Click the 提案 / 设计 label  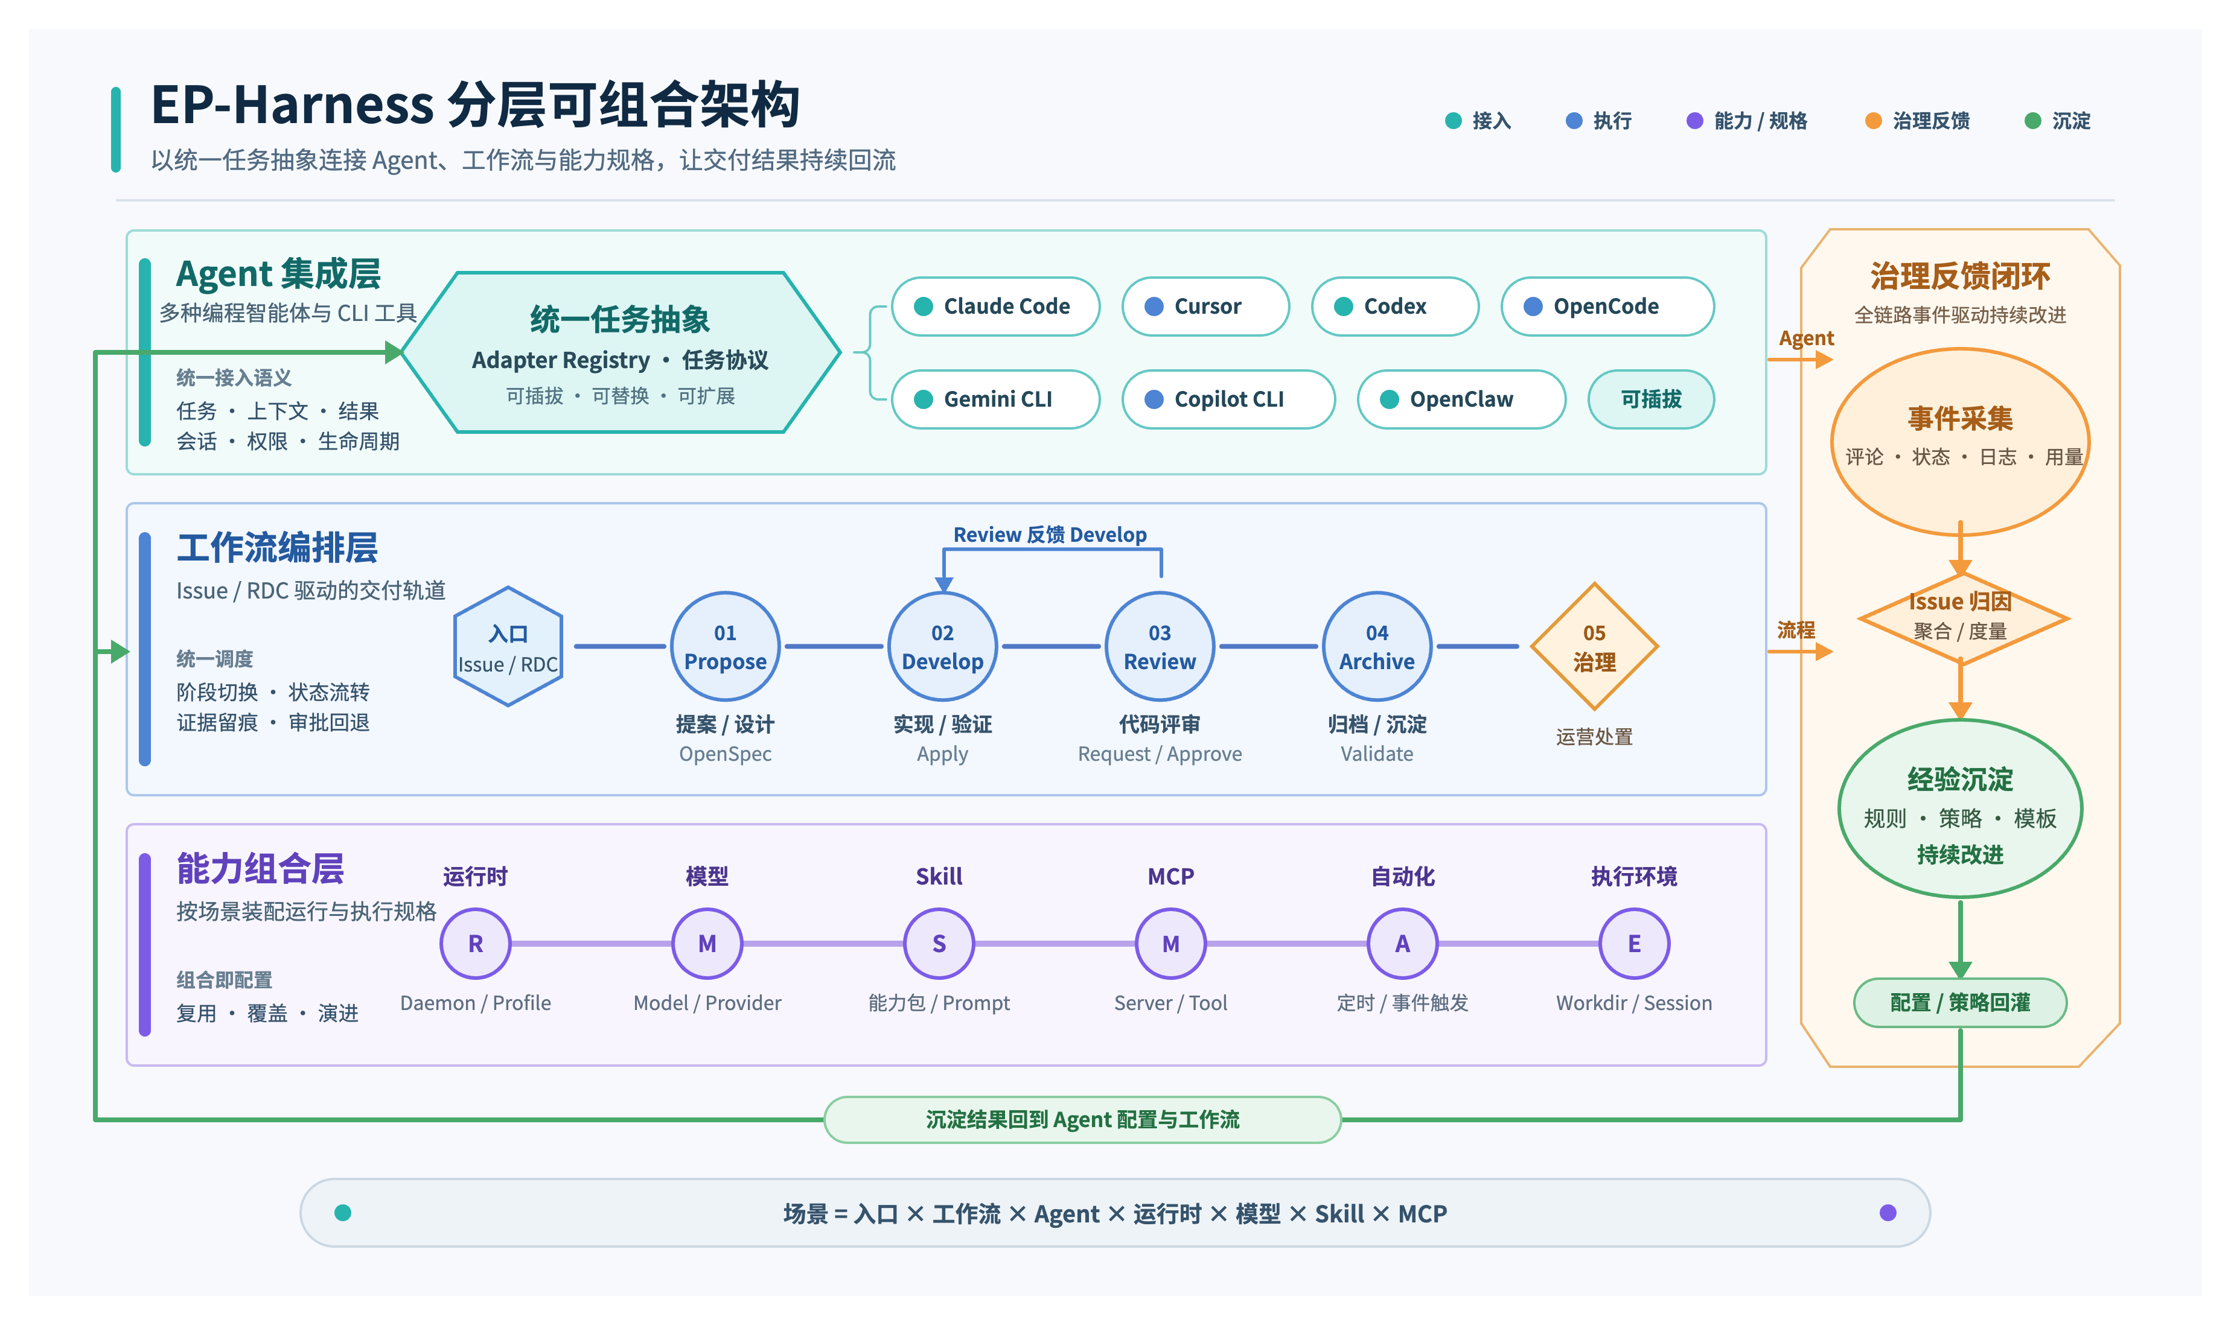click(x=724, y=724)
